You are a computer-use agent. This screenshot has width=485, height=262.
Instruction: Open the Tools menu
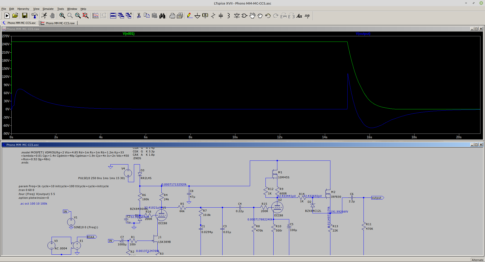61,9
